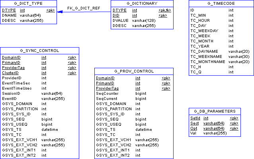Image resolution: width=254 pixels, height=159 pixels.
Task: Select GSYS_USEQ in G_PROV_CONTROL
Action: click(109, 125)
